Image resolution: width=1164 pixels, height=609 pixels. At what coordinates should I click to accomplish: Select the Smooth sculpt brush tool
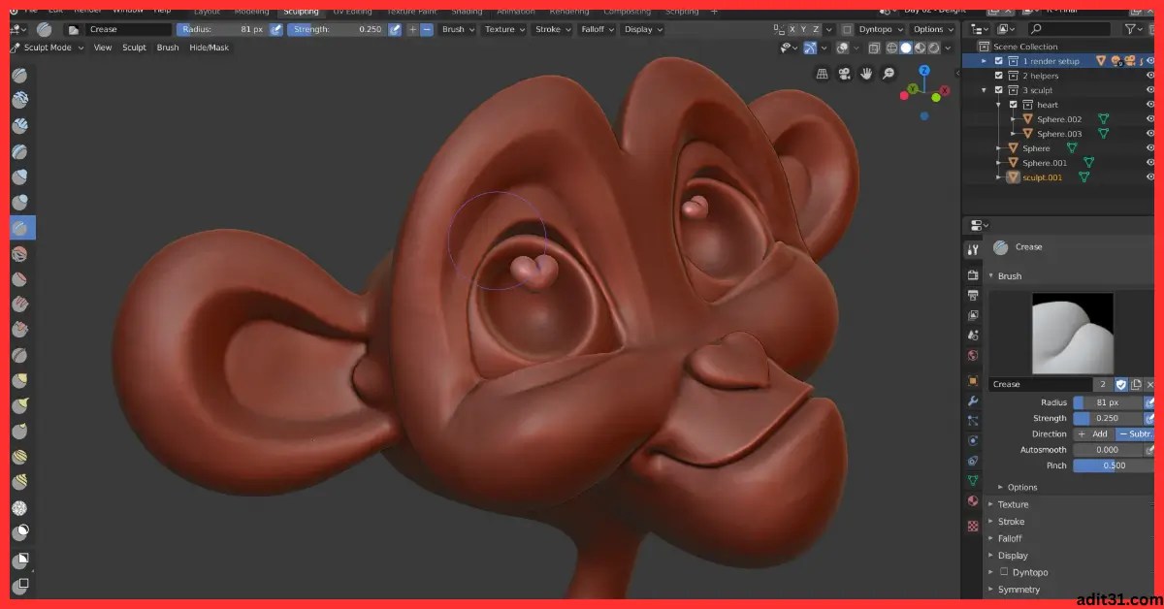(x=19, y=253)
